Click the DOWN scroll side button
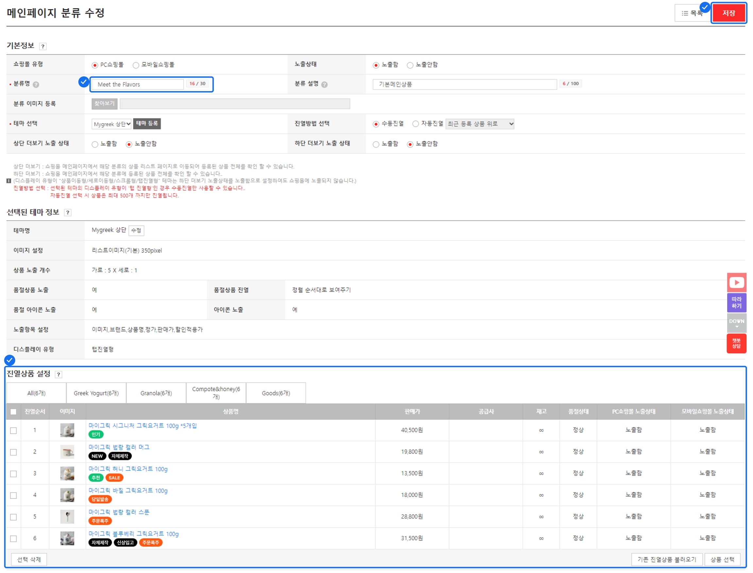Image resolution: width=753 pixels, height=573 pixels. (x=736, y=323)
